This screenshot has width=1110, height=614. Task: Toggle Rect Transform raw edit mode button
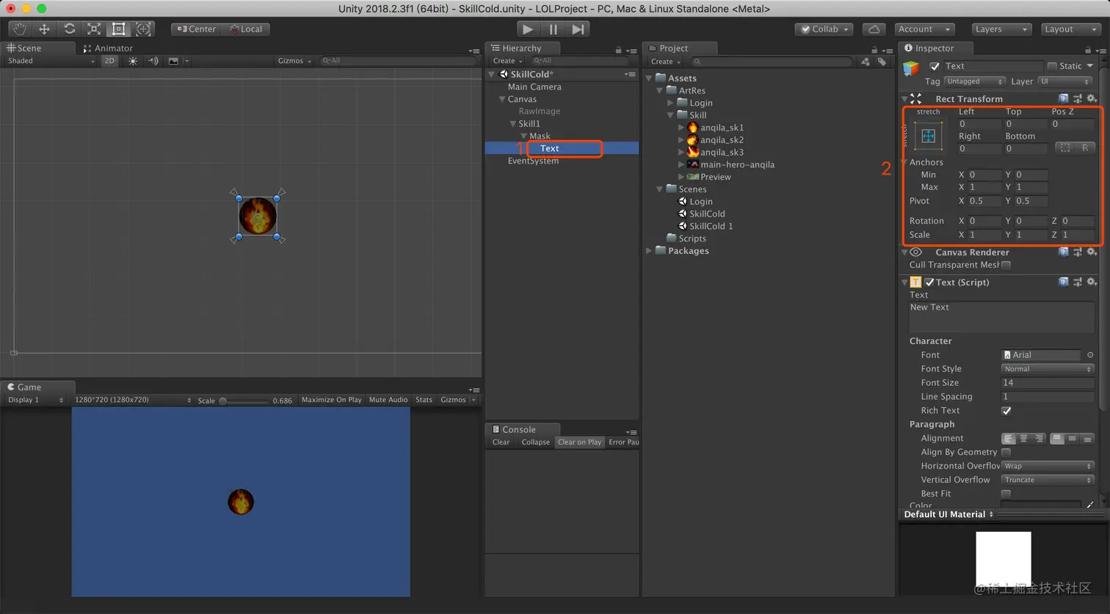1085,147
